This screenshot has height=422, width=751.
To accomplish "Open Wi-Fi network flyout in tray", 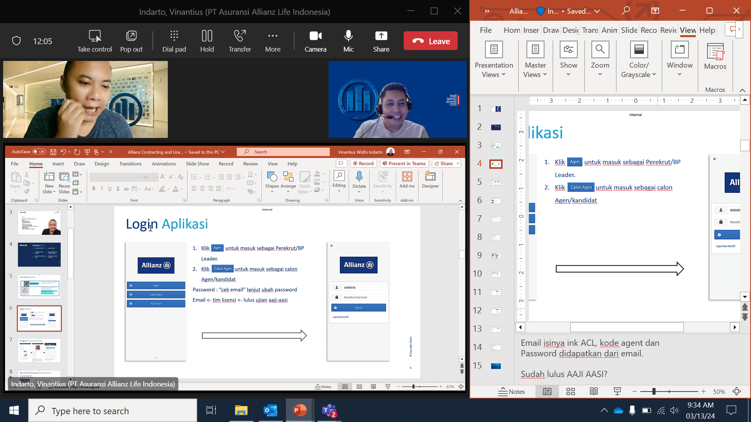I will tap(661, 410).
